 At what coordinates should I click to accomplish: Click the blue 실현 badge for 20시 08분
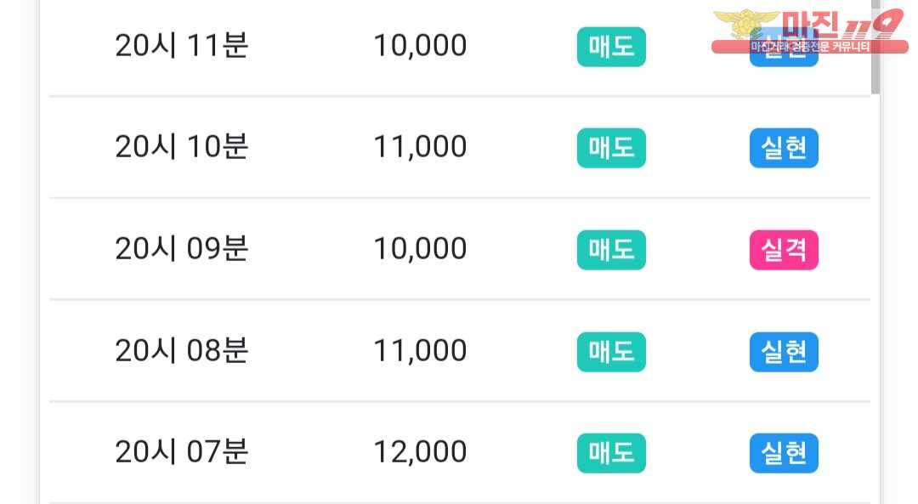pos(784,352)
